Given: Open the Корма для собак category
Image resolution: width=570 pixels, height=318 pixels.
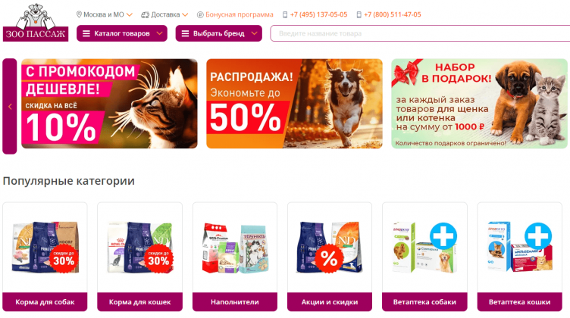Looking at the screenshot, I should click(45, 301).
